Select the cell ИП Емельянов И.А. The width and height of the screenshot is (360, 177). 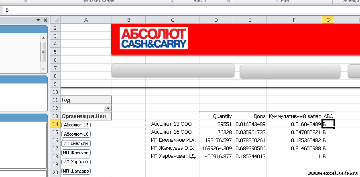point(173,140)
